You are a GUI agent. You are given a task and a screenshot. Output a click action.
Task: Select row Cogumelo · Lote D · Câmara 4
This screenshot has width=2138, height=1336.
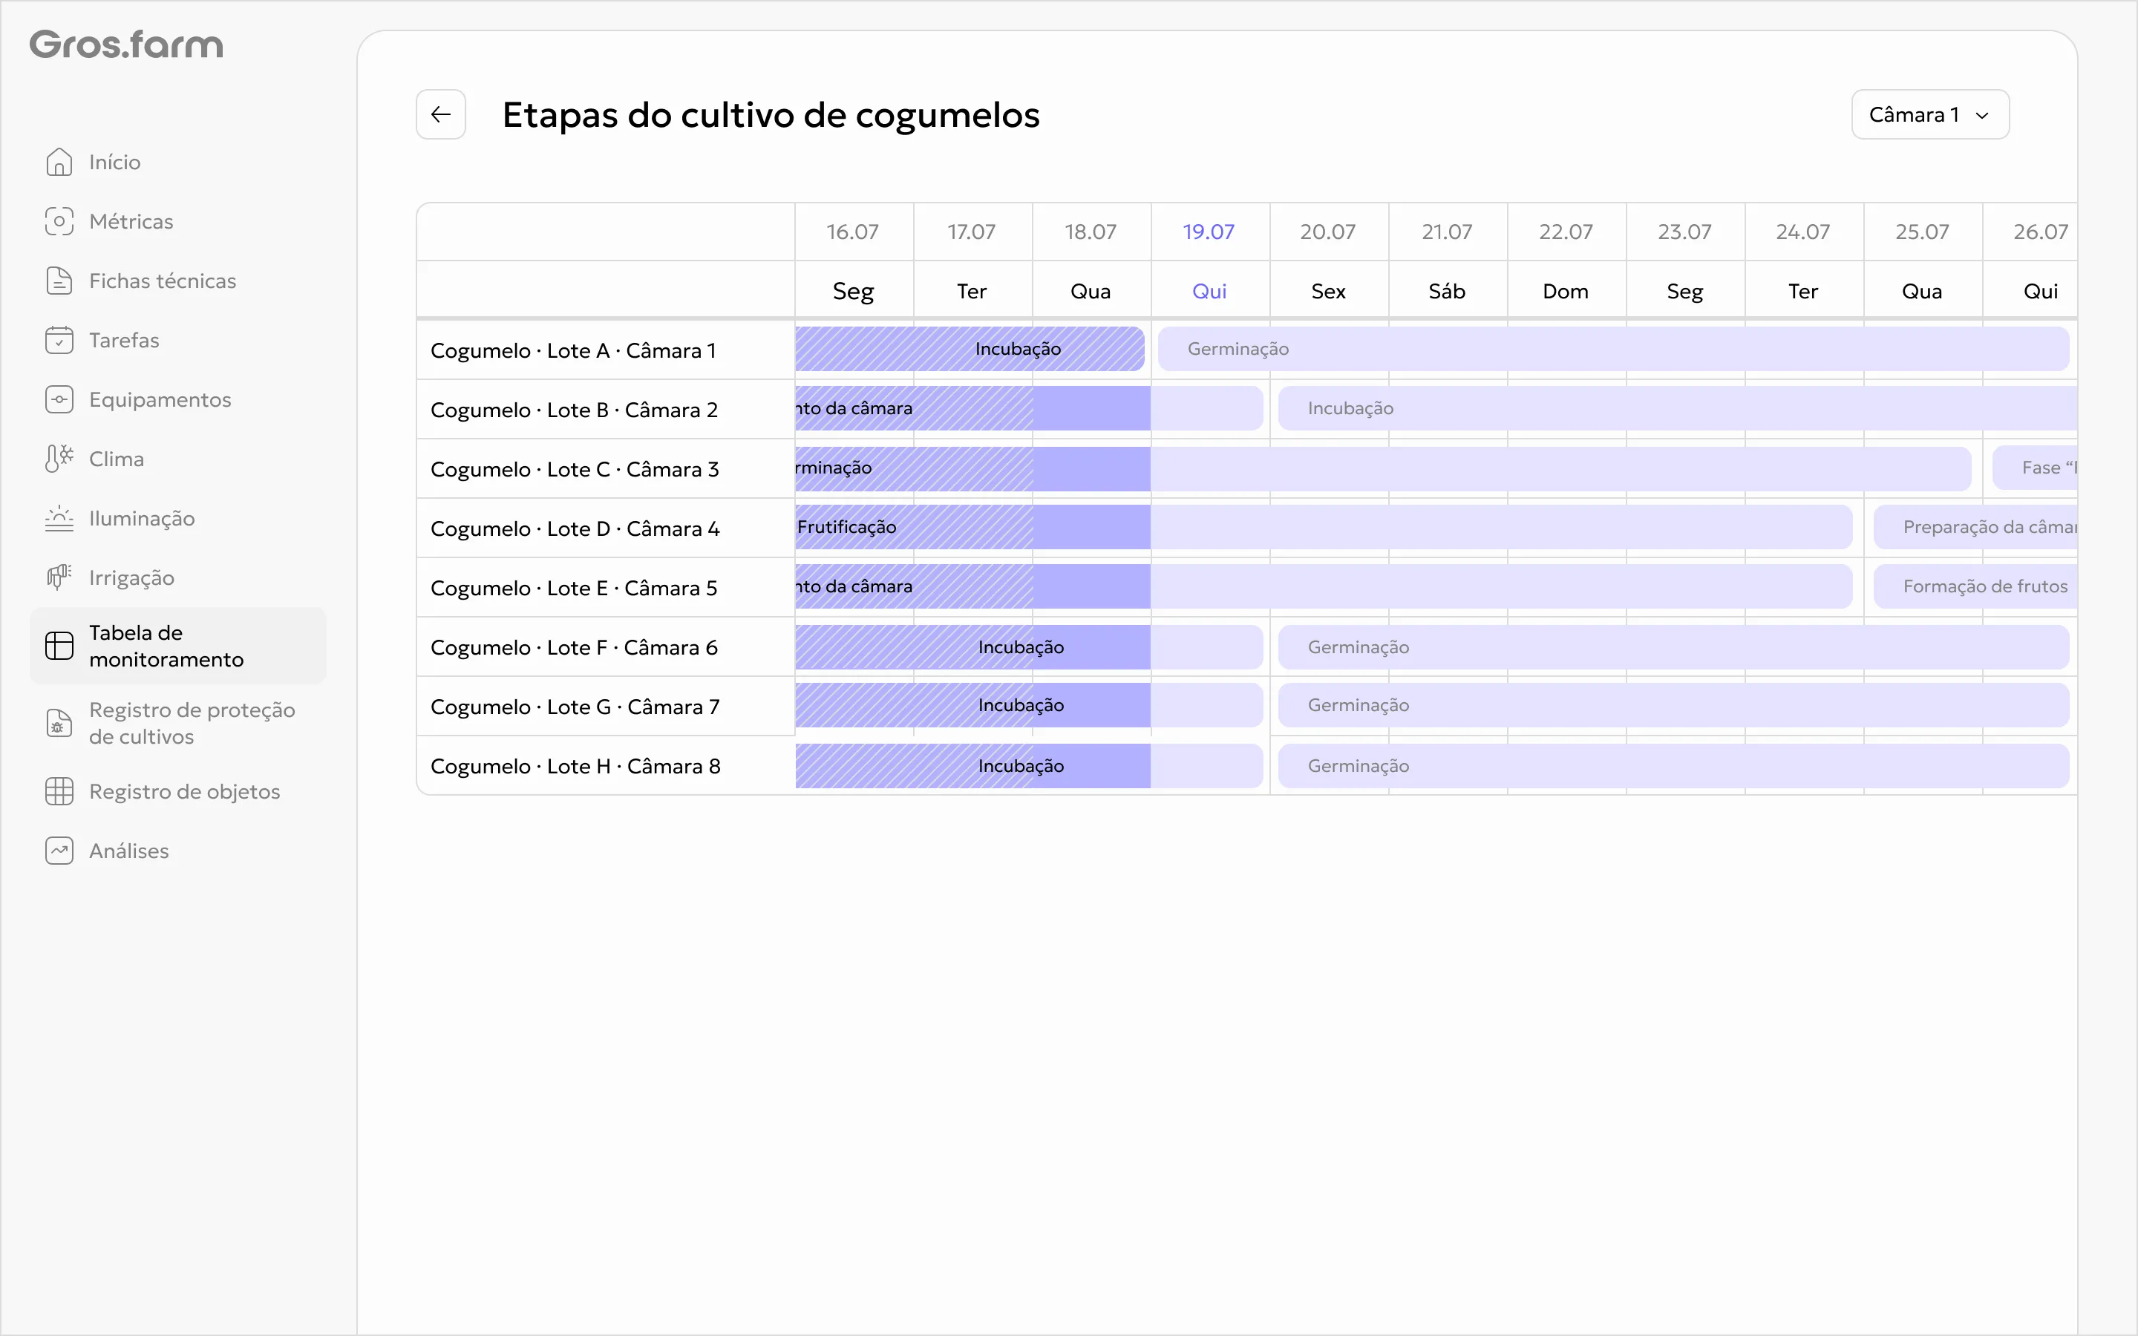605,528
